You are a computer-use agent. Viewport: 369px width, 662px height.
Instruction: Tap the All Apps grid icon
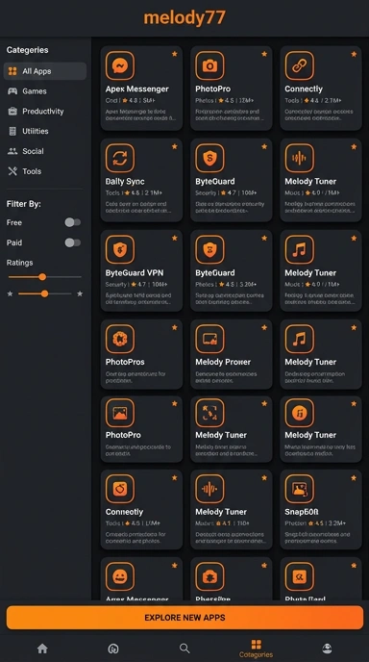point(12,71)
